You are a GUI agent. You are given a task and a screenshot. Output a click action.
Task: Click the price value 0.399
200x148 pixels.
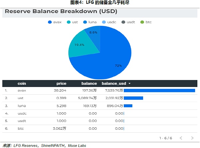61,98
